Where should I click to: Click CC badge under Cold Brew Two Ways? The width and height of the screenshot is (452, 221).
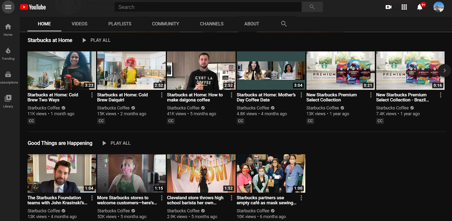pyautogui.click(x=31, y=121)
